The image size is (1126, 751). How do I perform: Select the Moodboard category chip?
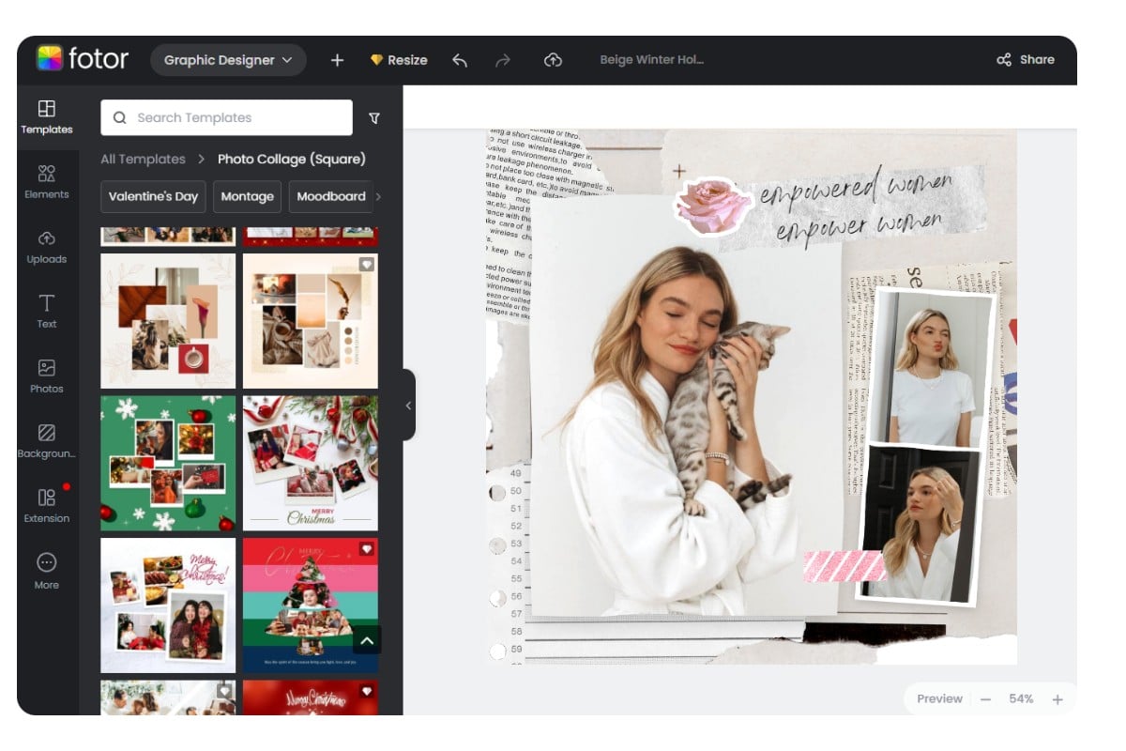[x=331, y=196]
